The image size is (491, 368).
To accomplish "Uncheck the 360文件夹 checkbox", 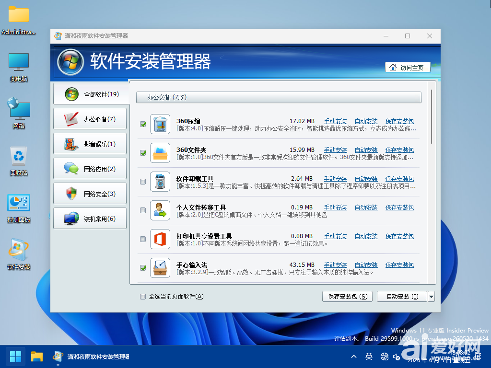I will click(x=143, y=153).
